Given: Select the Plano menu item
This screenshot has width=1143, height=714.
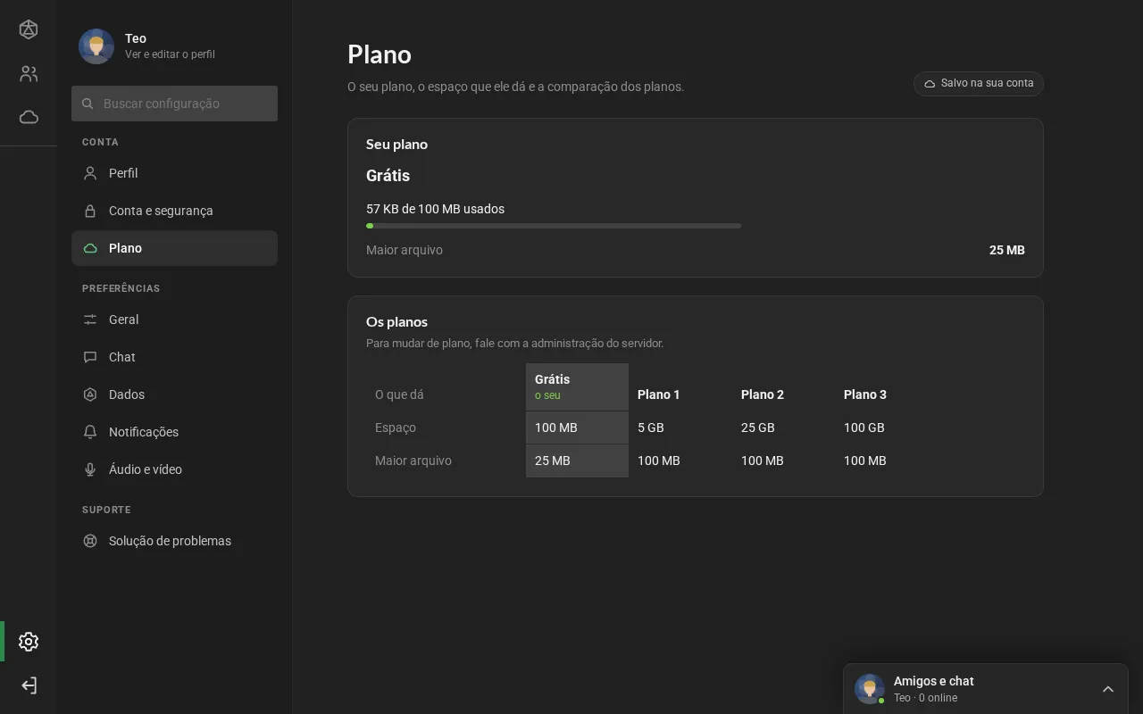Looking at the screenshot, I should click(x=174, y=248).
